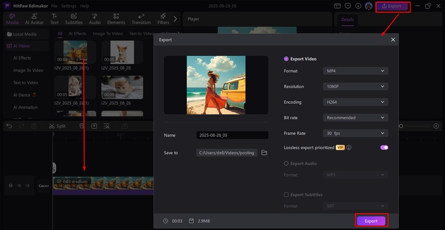Open the Format MP4 dropdown
Screen dimensions: 445x230
point(355,71)
